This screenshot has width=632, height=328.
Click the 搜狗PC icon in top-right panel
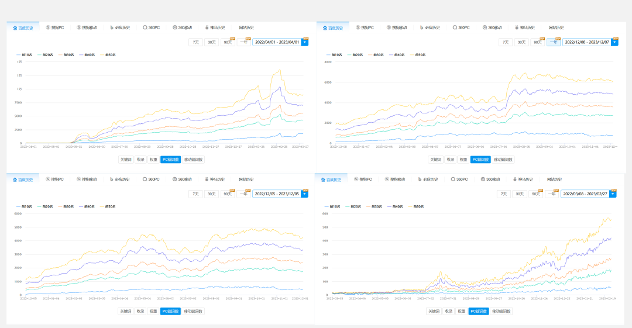358,27
